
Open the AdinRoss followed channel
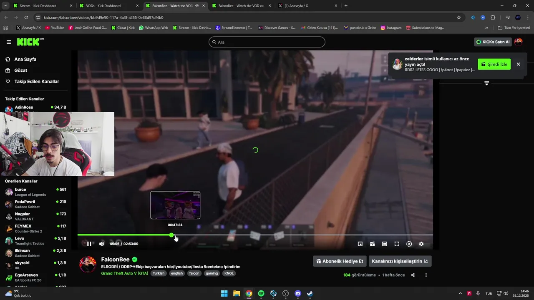pos(35,108)
